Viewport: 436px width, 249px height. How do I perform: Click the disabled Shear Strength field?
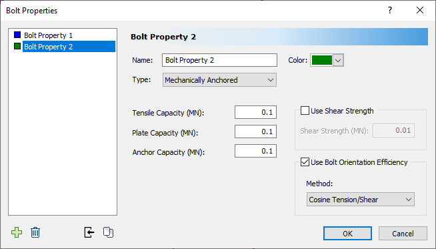(x=393, y=130)
